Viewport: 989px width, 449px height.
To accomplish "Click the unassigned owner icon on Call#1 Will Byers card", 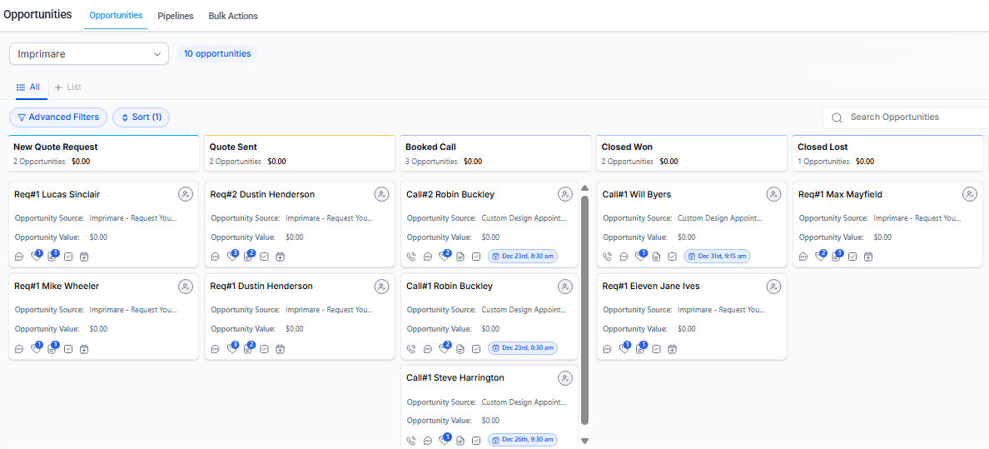I will pyautogui.click(x=773, y=194).
